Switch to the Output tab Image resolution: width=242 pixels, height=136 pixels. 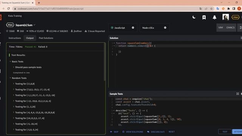[x=30, y=38]
